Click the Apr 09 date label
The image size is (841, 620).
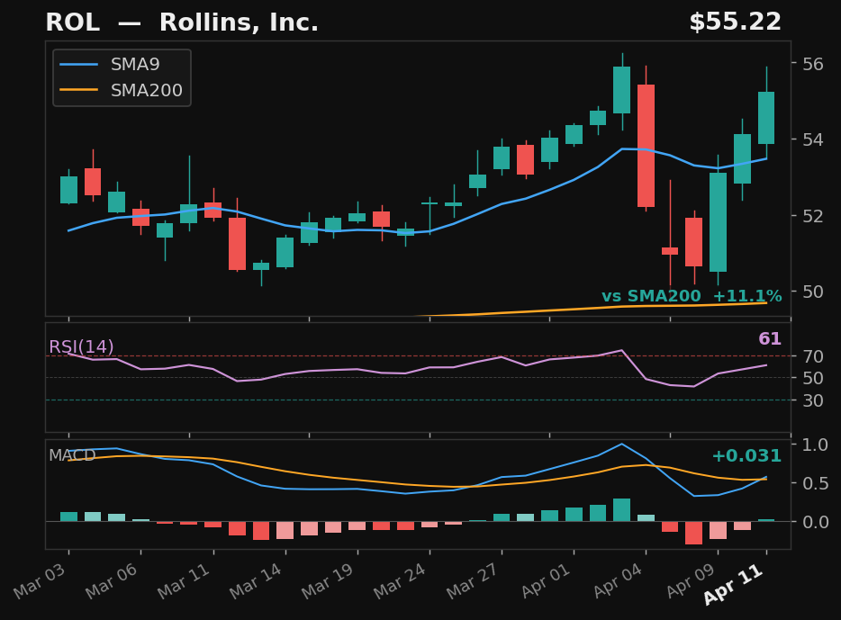tap(691, 580)
